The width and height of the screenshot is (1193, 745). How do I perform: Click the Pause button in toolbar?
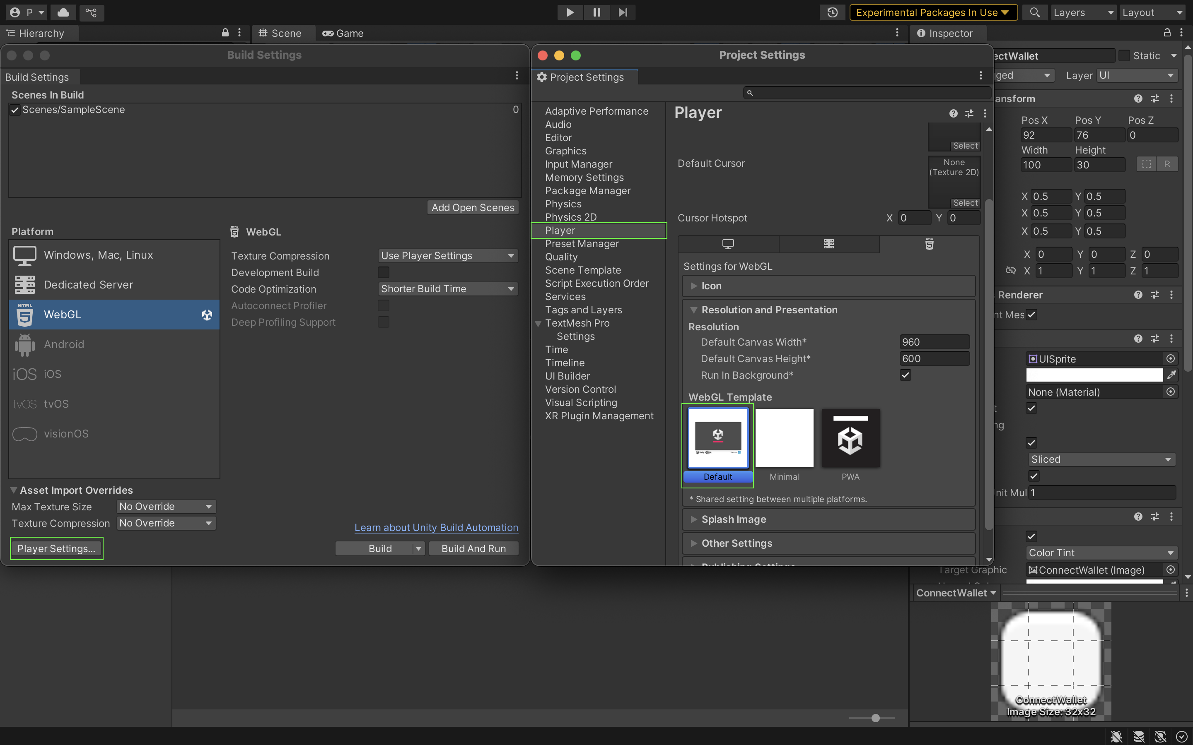pyautogui.click(x=596, y=12)
